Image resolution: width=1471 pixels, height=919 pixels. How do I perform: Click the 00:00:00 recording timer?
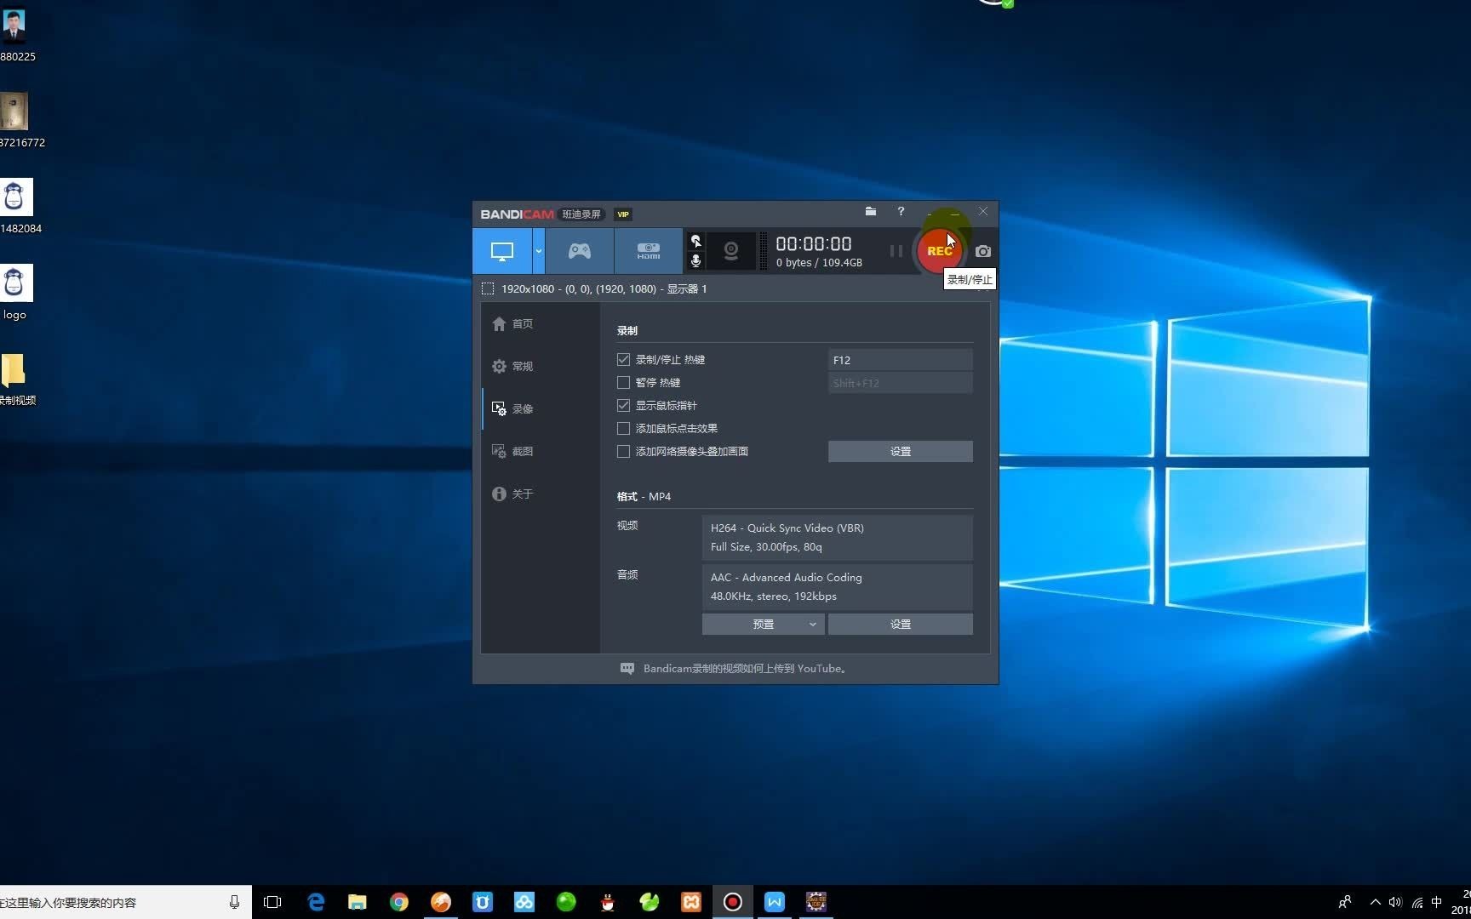coord(813,243)
